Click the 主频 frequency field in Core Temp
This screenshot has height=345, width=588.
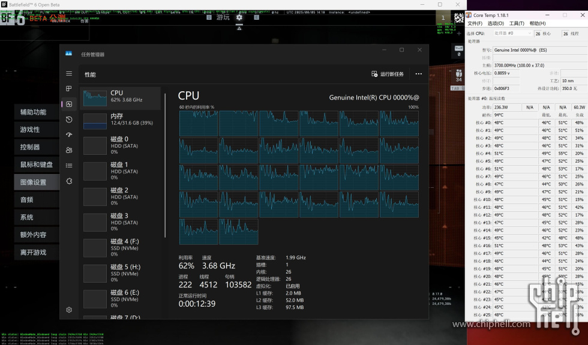539,65
